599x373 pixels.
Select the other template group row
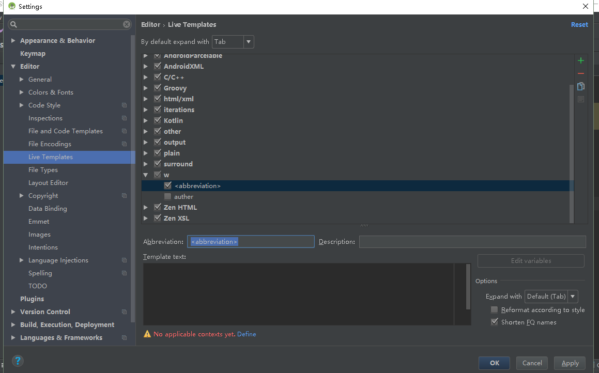(x=358, y=131)
